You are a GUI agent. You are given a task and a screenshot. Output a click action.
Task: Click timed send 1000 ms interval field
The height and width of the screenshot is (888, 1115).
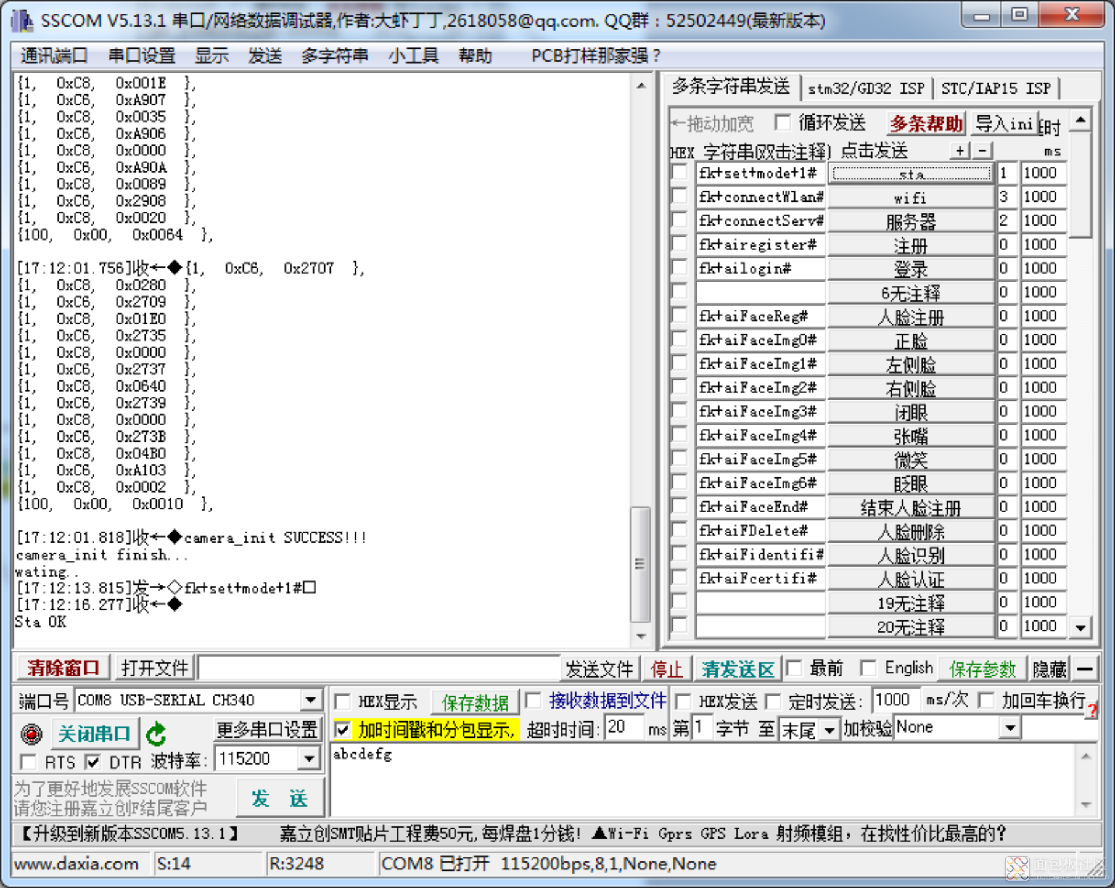click(x=895, y=701)
